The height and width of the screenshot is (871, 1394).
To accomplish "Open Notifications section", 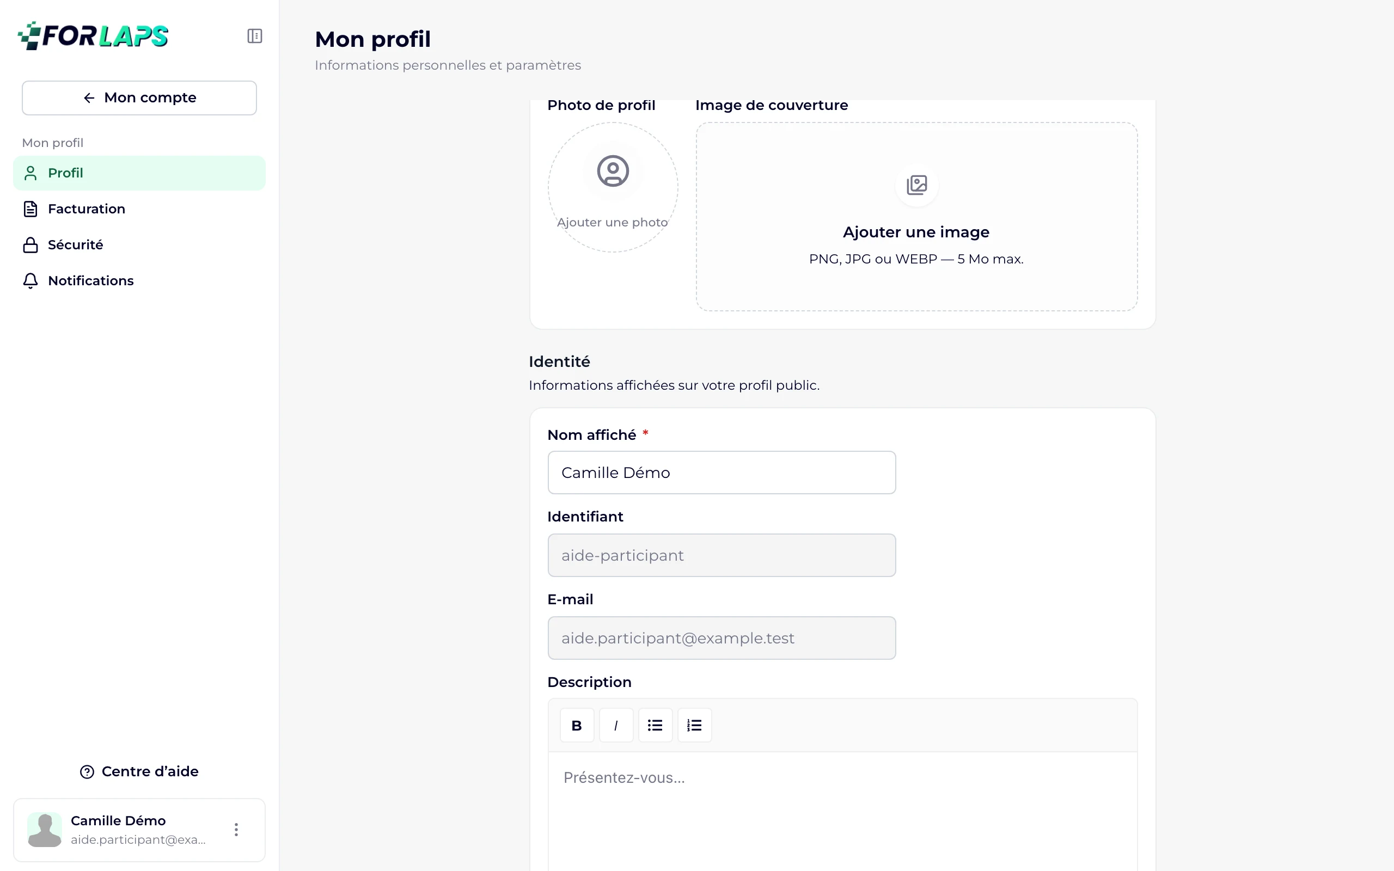I will coord(139,280).
